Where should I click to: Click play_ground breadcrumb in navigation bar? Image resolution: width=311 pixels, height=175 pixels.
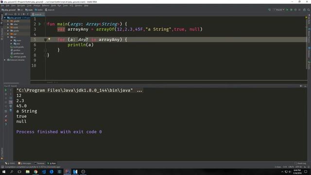(x=9, y=10)
